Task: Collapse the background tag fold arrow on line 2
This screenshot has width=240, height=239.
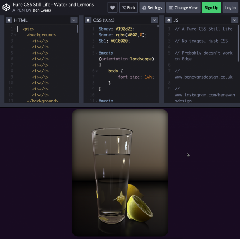Action: tap(15, 35)
